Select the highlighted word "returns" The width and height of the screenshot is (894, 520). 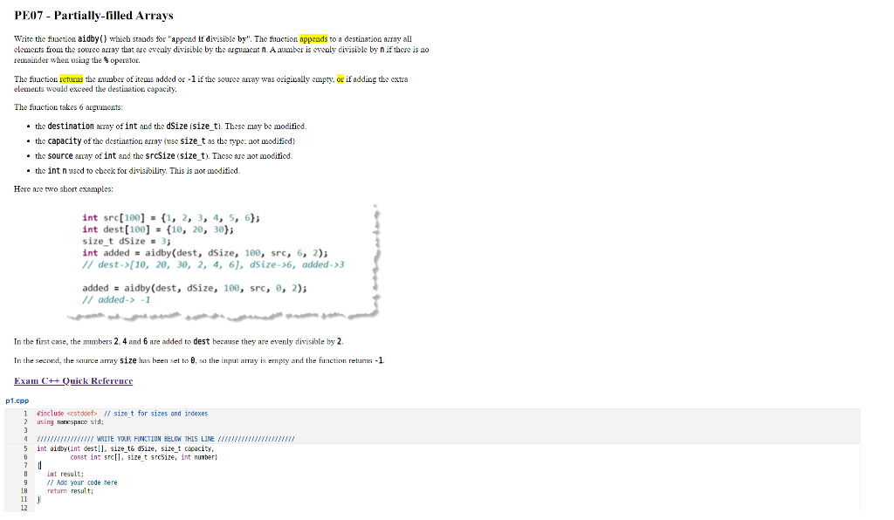[72, 79]
